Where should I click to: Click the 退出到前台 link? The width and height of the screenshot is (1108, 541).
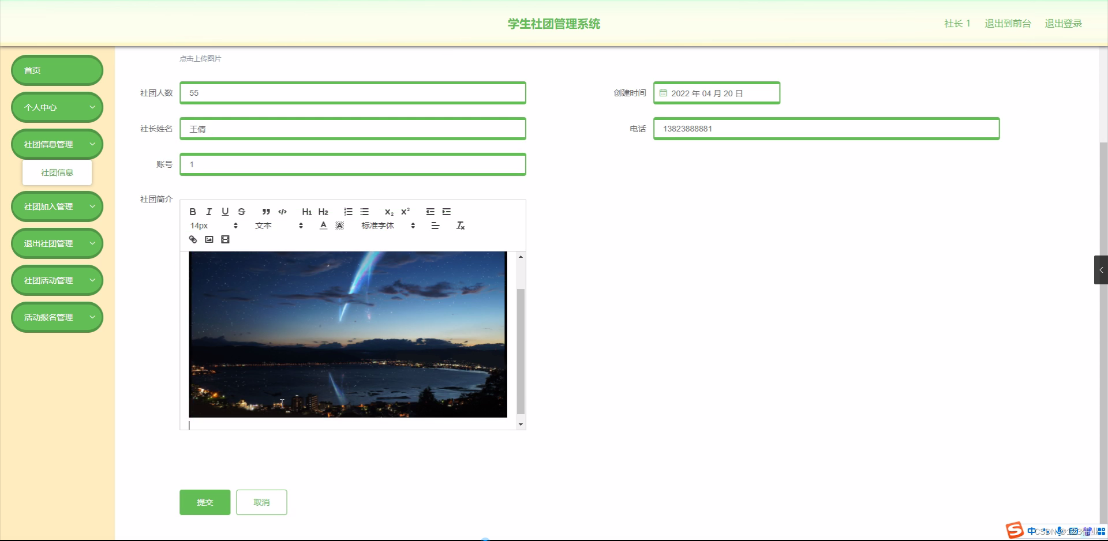1008,24
